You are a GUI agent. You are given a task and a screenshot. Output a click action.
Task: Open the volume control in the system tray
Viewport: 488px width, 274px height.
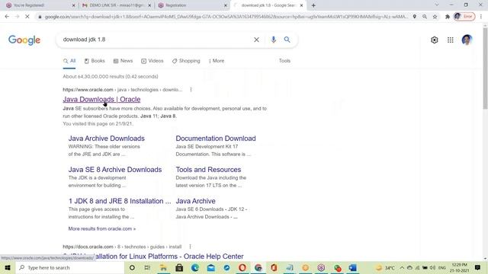pos(432,268)
